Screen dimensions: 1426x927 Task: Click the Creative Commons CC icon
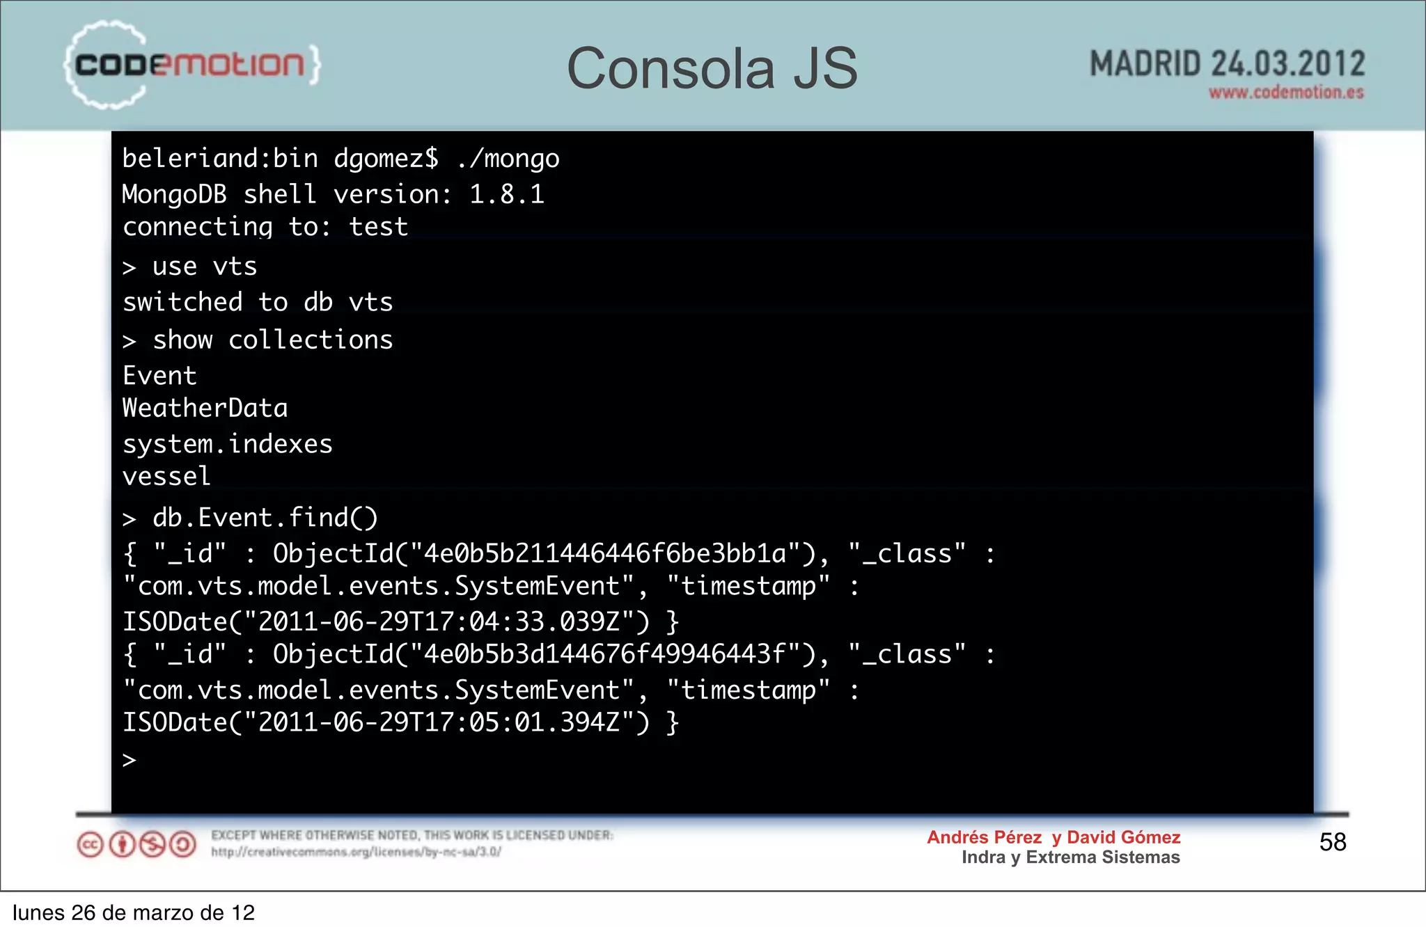click(x=90, y=844)
